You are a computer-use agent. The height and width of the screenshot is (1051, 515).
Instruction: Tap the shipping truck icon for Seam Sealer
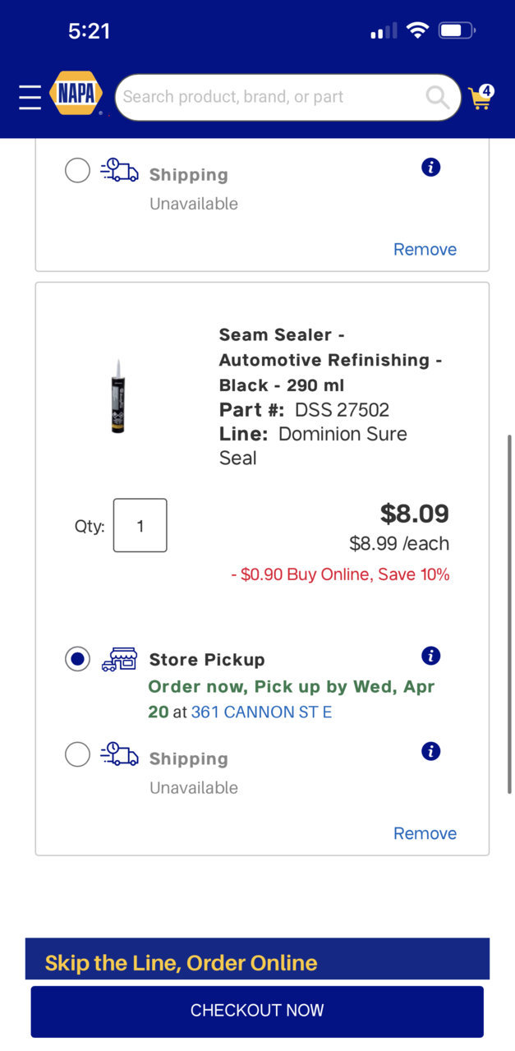119,754
